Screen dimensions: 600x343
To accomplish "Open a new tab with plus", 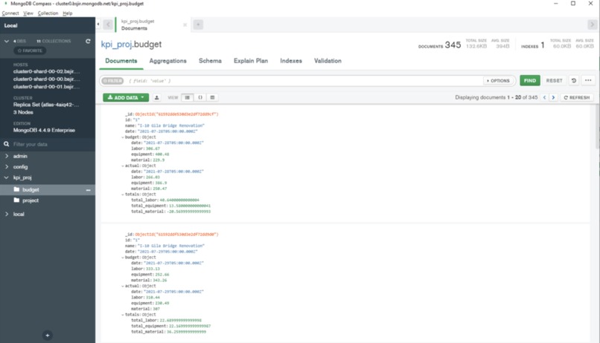I will coord(198,24).
